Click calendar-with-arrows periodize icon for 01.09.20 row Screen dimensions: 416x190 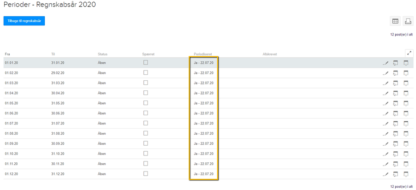[x=396, y=144]
